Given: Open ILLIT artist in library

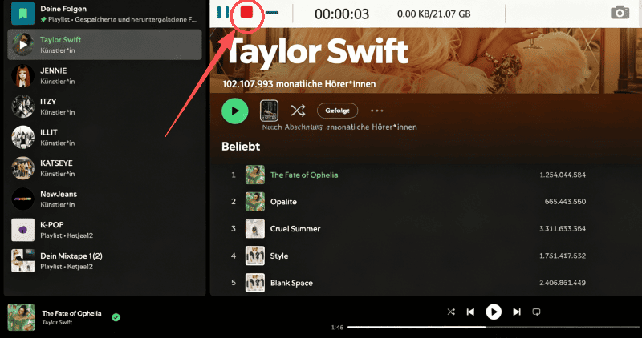Looking at the screenshot, I should (104, 137).
